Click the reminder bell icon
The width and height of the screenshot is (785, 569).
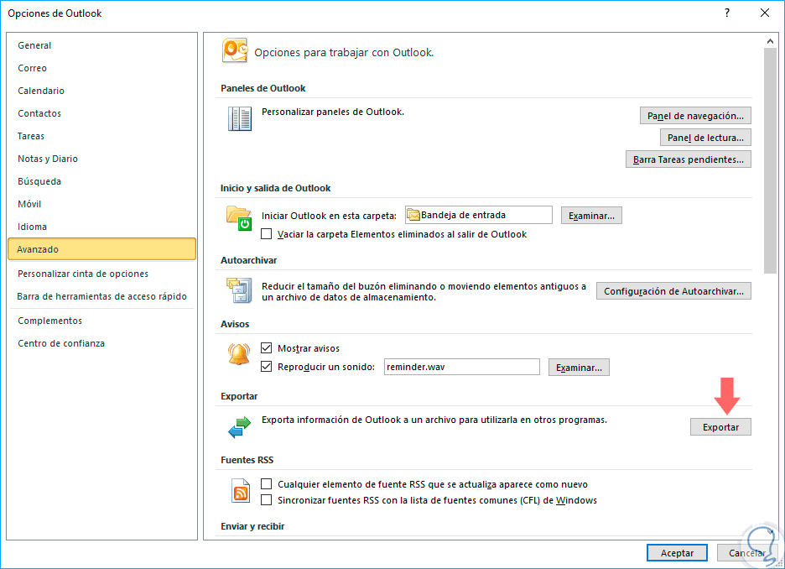pyautogui.click(x=239, y=354)
